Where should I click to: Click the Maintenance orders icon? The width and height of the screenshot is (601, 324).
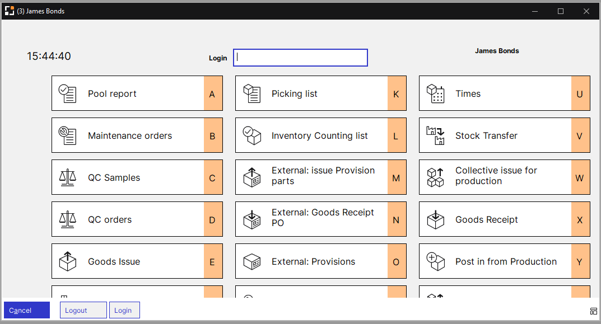(x=67, y=135)
